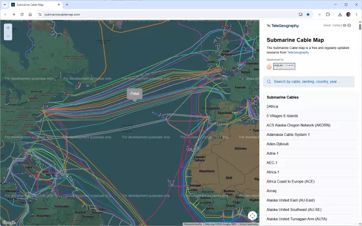Select the Submarine Cable Map tab
362x226 pixels.
[x=36, y=4]
